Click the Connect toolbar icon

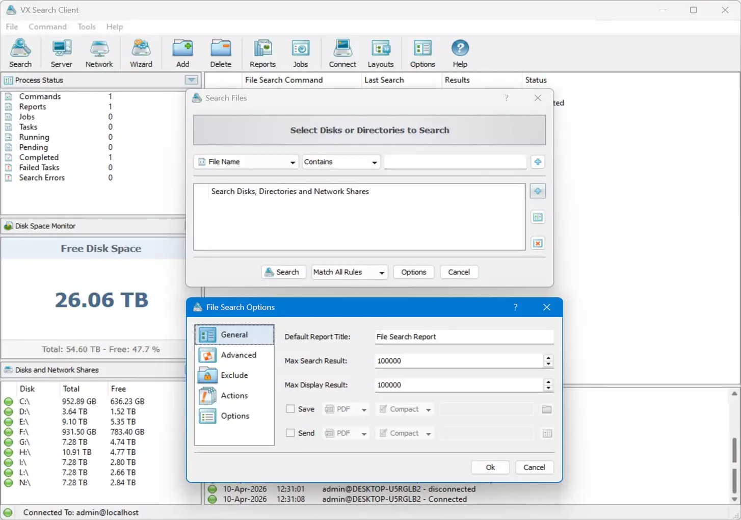tap(342, 53)
